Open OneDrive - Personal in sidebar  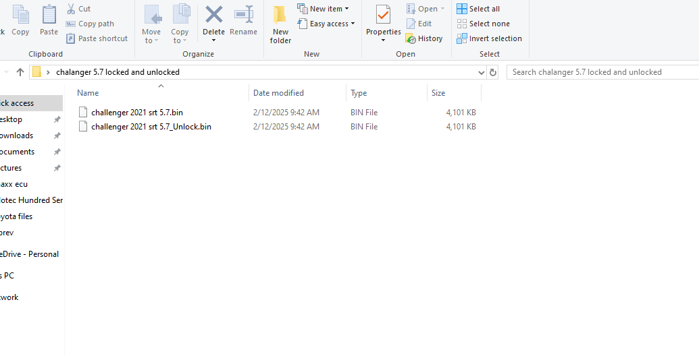(x=30, y=254)
